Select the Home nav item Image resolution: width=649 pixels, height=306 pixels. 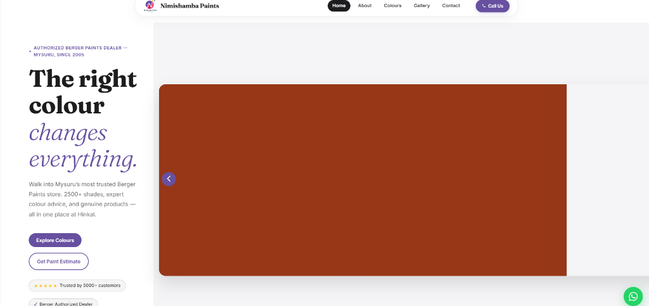coord(339,6)
